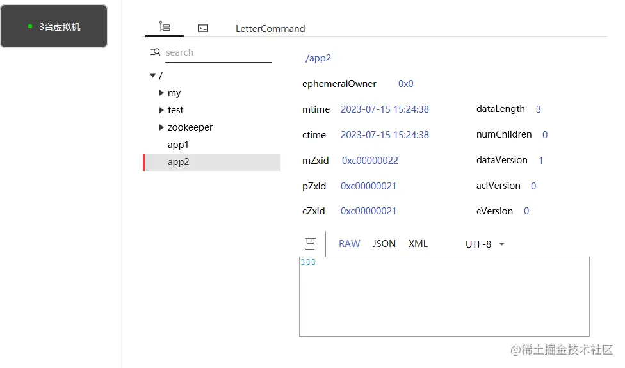The width and height of the screenshot is (625, 368).
Task: Collapse the root / node
Action: tap(152, 76)
